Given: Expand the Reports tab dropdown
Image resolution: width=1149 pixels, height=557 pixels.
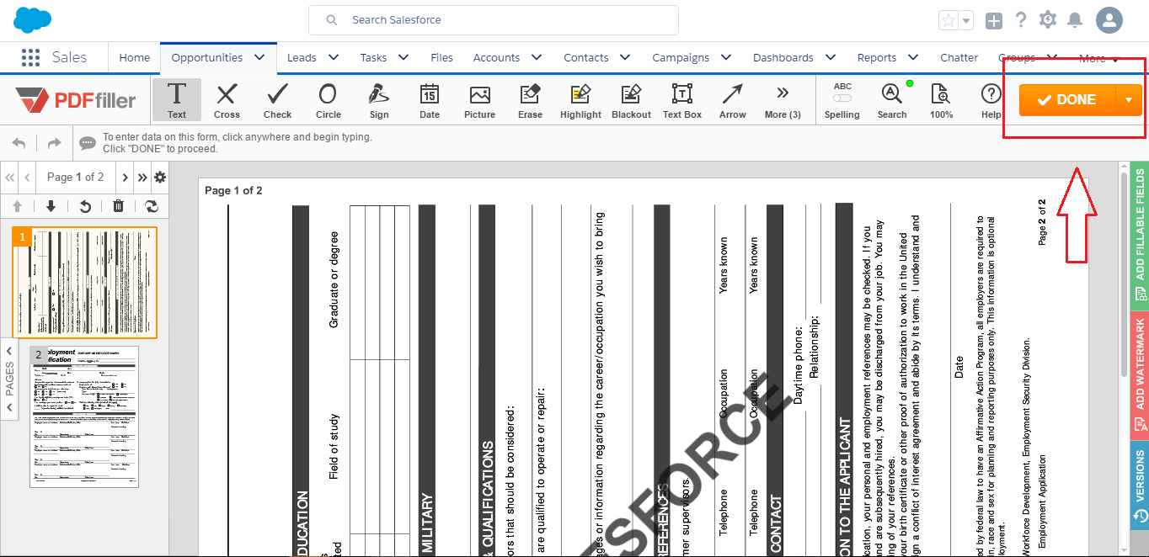Looking at the screenshot, I should pyautogui.click(x=912, y=57).
